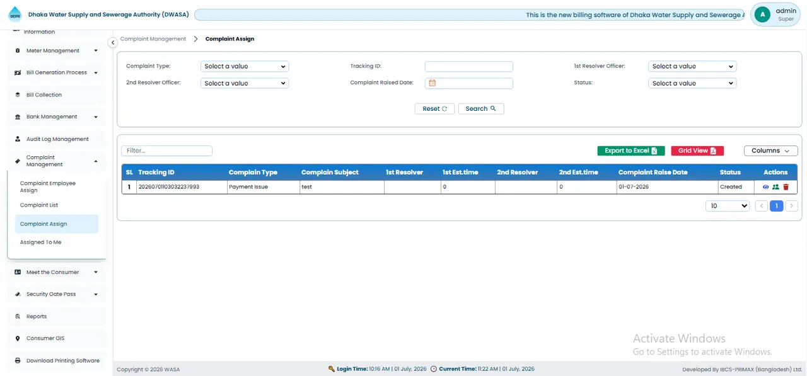807x376 pixels.
Task: Open the Reports menu item
Action: 56,316
